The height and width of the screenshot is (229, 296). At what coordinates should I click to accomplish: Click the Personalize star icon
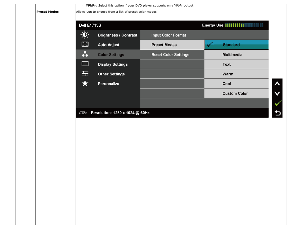85,83
